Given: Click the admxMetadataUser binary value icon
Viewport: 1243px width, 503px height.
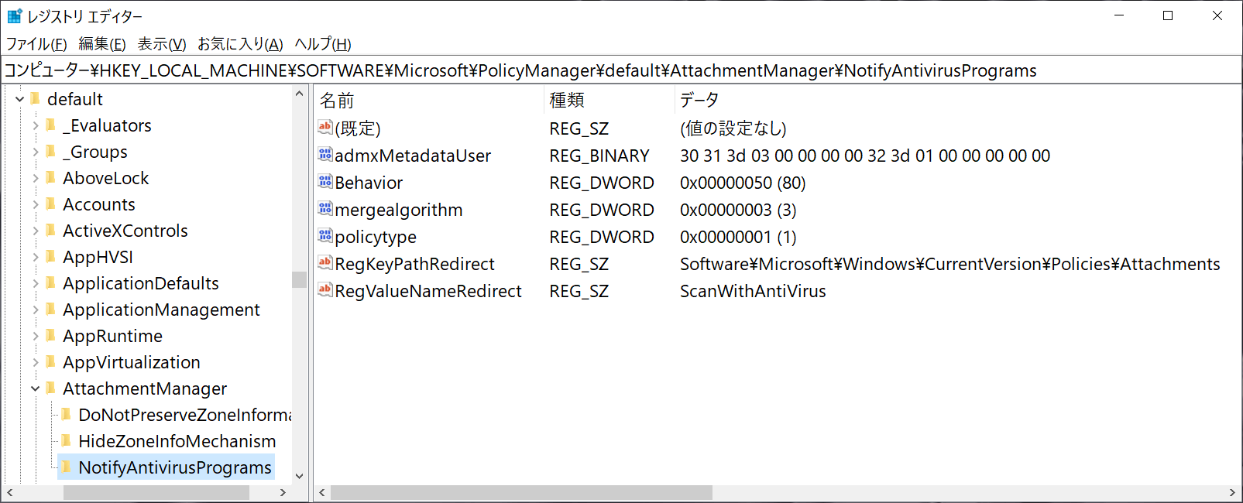Looking at the screenshot, I should (325, 155).
